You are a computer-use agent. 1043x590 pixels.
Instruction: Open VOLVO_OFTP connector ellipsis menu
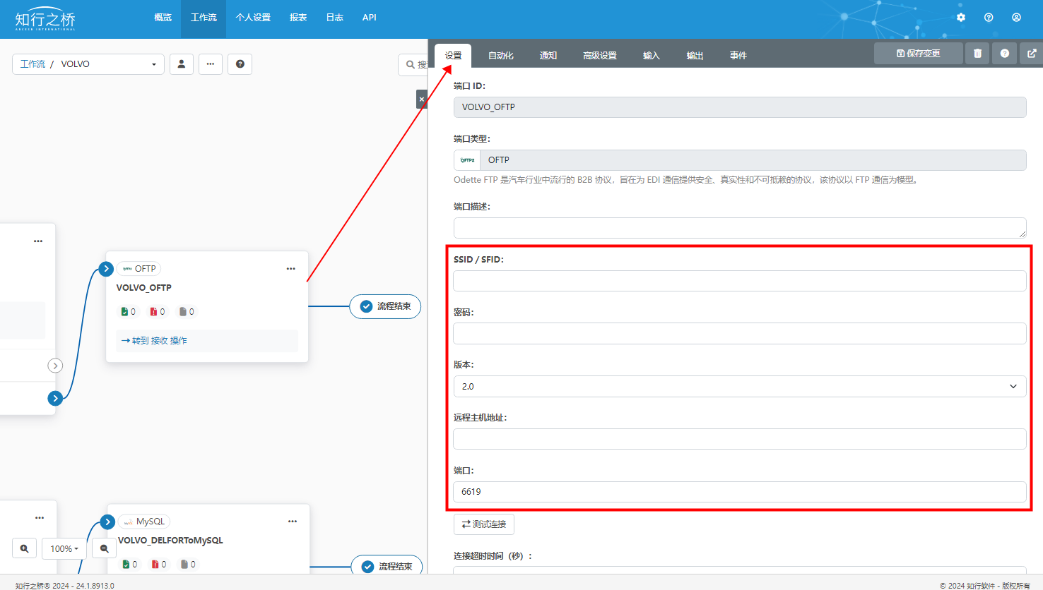click(x=290, y=269)
